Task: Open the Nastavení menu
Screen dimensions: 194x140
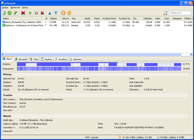Action: [x=15, y=7]
